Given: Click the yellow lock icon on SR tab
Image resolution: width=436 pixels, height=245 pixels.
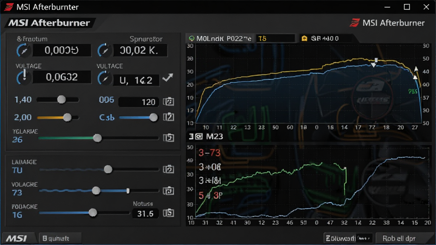Looking at the screenshot, I should tap(304, 38).
